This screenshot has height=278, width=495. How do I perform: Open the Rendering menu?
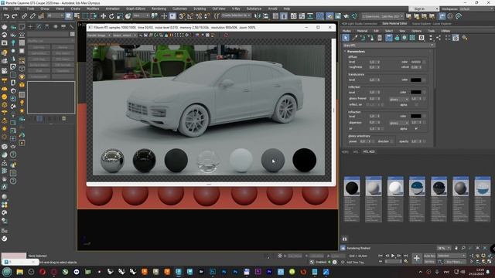tap(159, 8)
